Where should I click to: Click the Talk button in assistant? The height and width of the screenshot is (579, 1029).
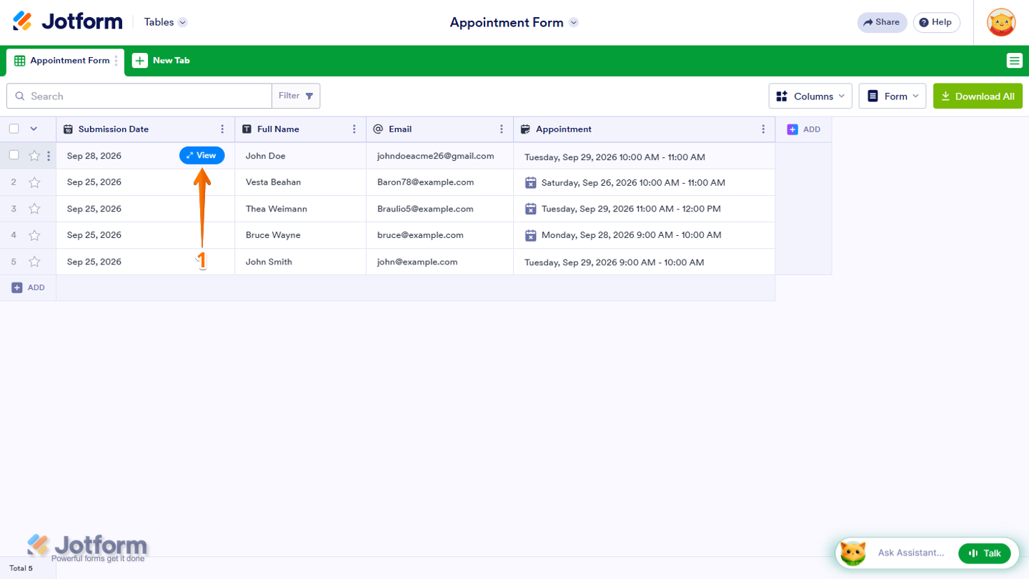[985, 553]
